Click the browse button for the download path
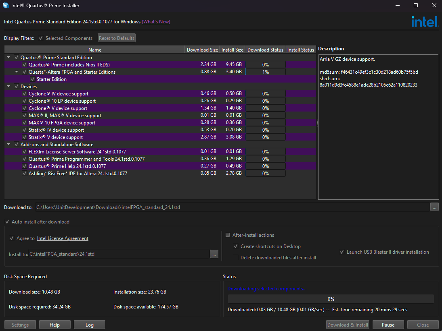The height and width of the screenshot is (331, 442). click(434, 207)
